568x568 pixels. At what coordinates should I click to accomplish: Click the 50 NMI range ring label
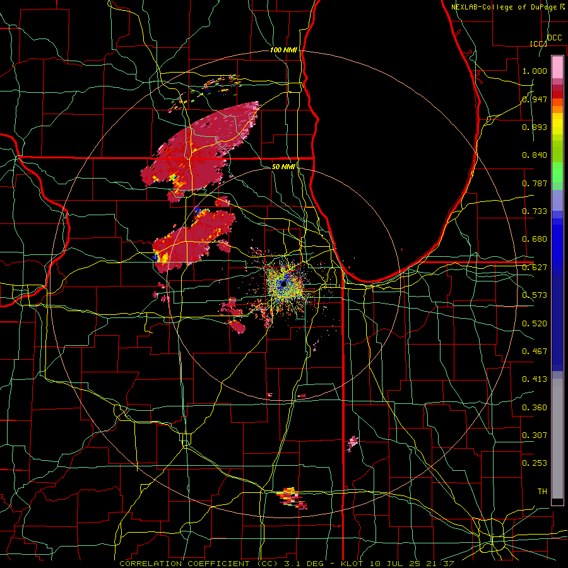point(283,167)
